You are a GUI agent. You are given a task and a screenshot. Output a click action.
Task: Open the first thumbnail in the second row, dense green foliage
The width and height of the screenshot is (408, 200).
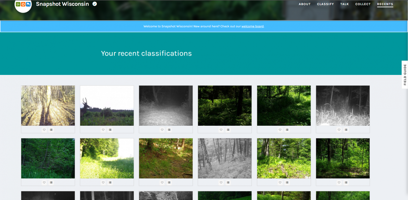pyautogui.click(x=48, y=158)
